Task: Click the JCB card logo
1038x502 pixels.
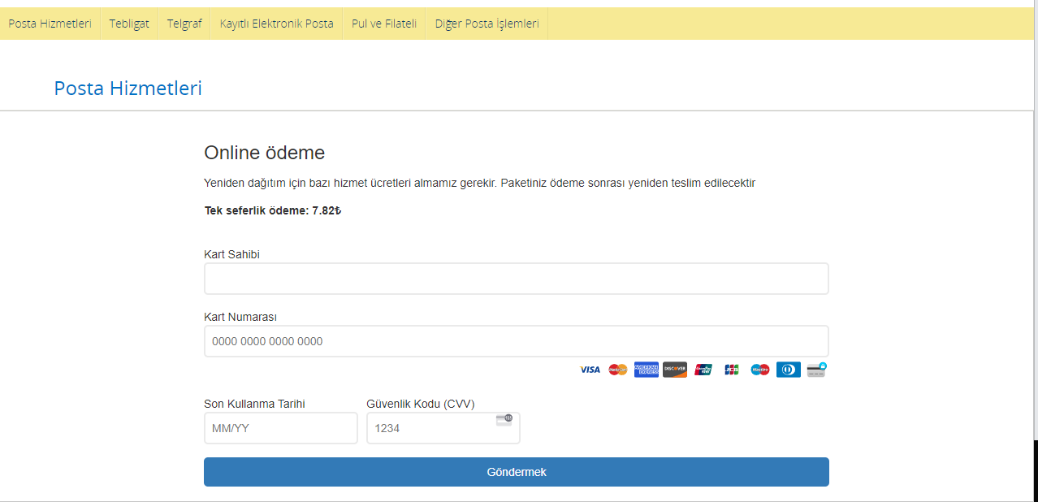Action: pos(732,370)
